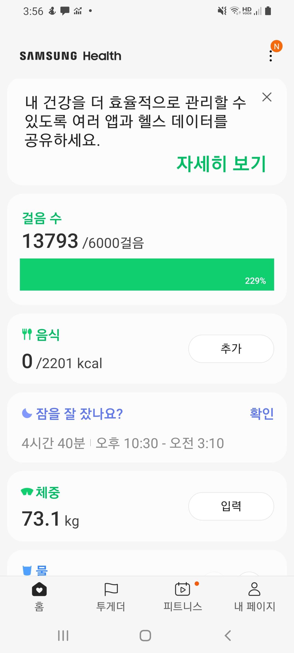The image size is (294, 653).
Task: Go to the 내 페이지 tab
Action: [255, 596]
